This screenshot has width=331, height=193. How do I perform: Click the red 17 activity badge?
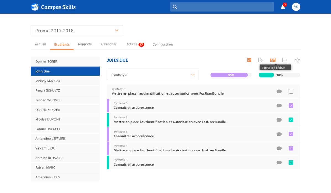point(141,45)
